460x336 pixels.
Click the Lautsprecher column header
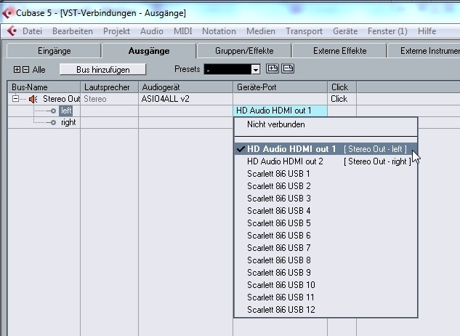[109, 87]
